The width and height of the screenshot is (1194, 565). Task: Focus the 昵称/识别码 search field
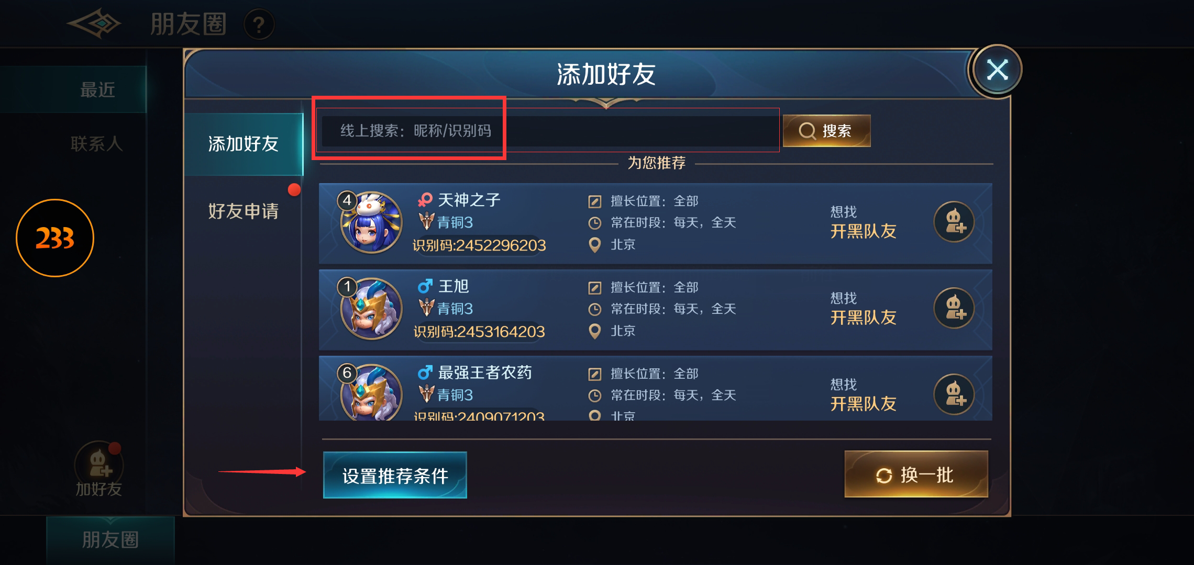[x=548, y=130]
